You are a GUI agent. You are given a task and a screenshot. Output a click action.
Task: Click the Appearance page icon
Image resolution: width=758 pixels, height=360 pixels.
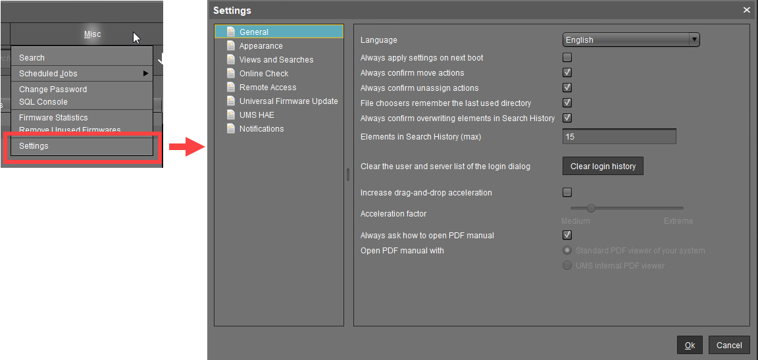pos(231,45)
